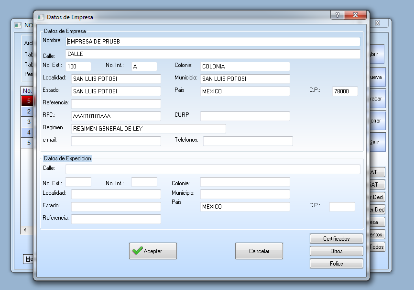Click the left scroll arrow in background list
This screenshot has width=414, height=290.
(x=25, y=230)
